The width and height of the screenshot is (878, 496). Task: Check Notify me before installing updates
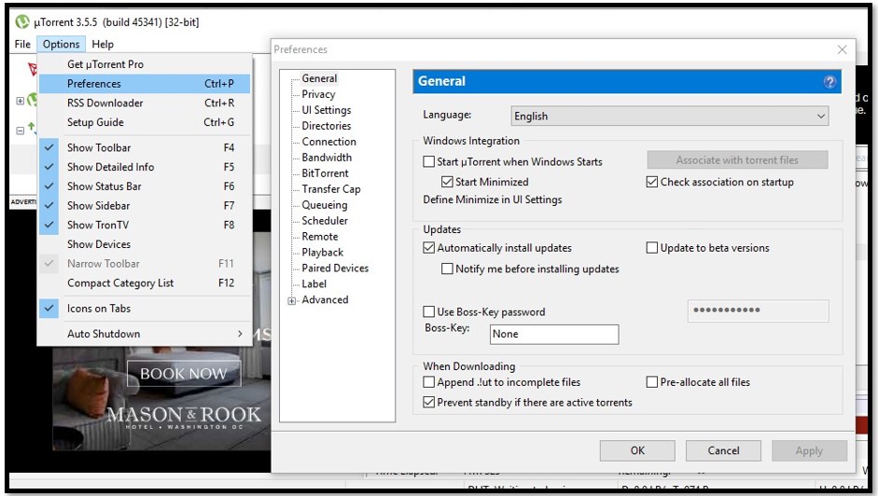point(447,269)
